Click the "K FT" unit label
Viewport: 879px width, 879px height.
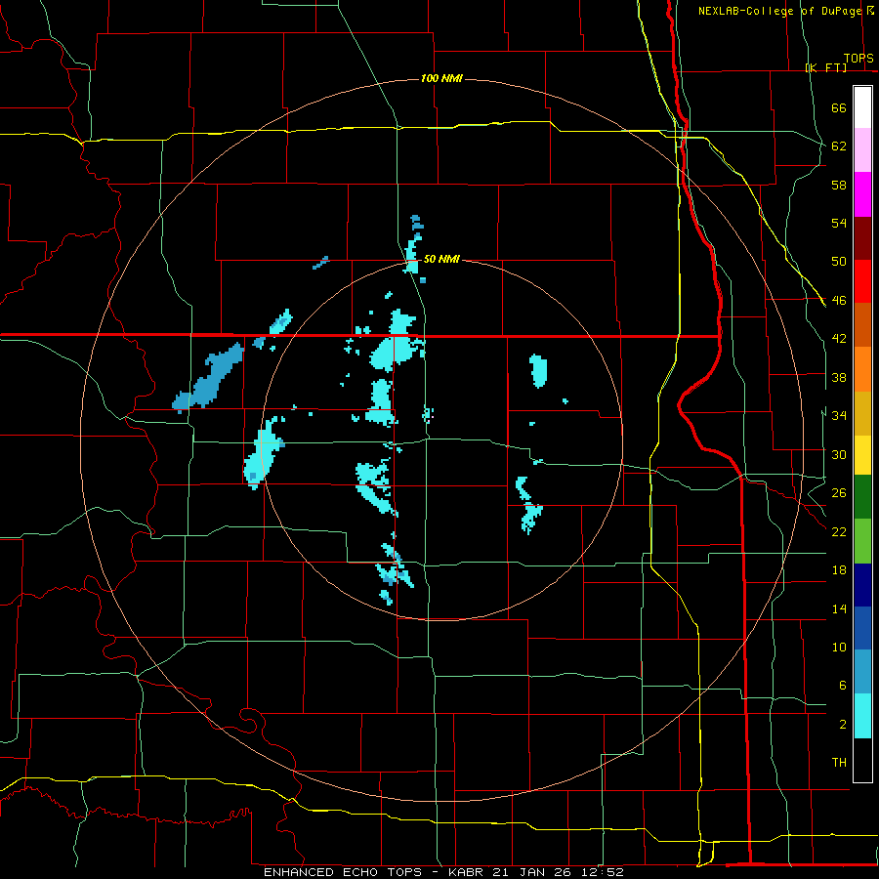tap(828, 67)
